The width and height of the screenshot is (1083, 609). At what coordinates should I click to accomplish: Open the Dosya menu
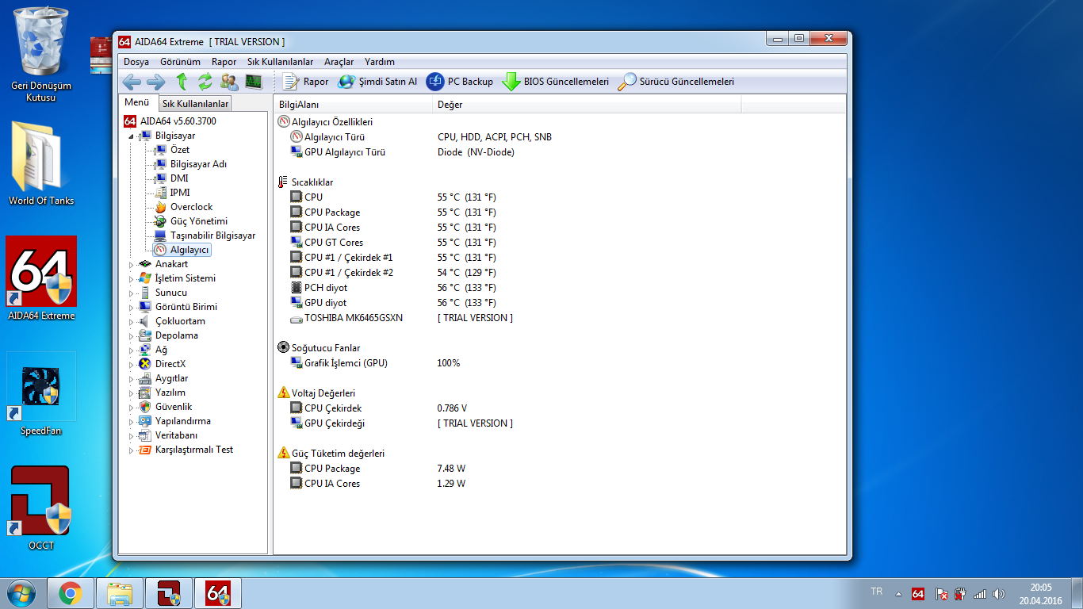136,62
